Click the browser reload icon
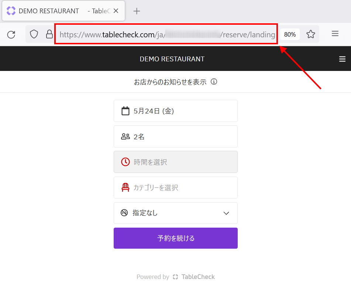 [x=11, y=34]
